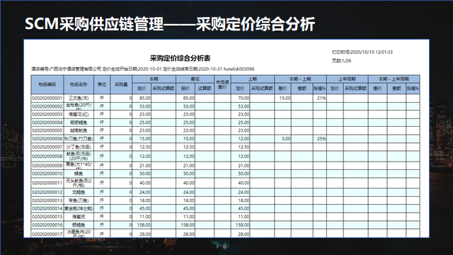Screen dimensions: 453x255
Task: Click item code cell 020202000010
Action: [x=47, y=174]
